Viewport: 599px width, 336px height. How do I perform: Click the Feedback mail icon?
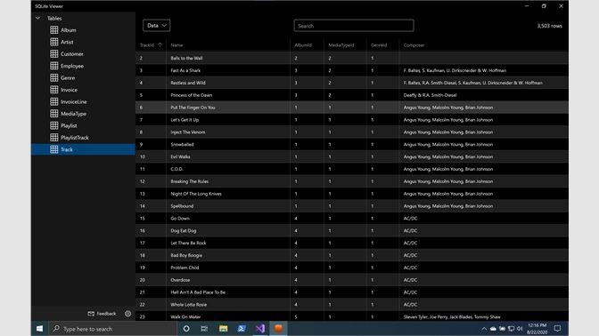click(x=91, y=314)
